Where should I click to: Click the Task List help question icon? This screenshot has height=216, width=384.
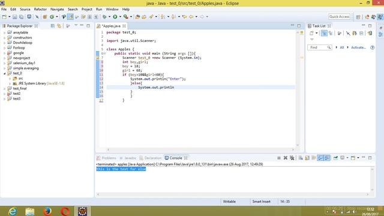click(x=372, y=47)
